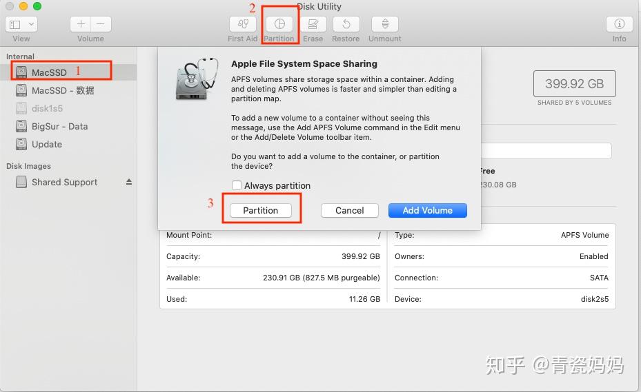Screen dimensions: 641x392
Task: Click the Add Volume button
Action: [428, 210]
